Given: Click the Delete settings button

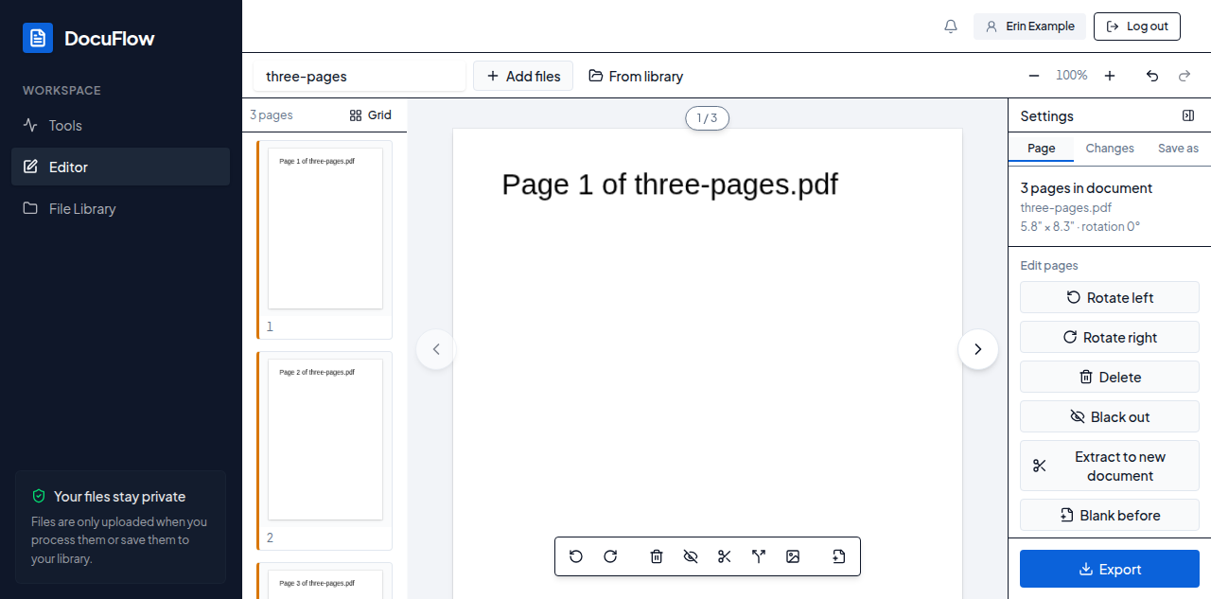Looking at the screenshot, I should tap(1110, 377).
